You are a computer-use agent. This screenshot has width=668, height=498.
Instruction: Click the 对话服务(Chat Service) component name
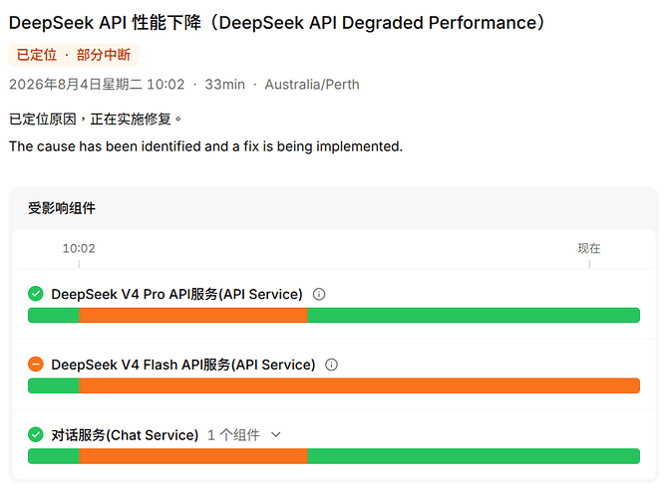125,435
